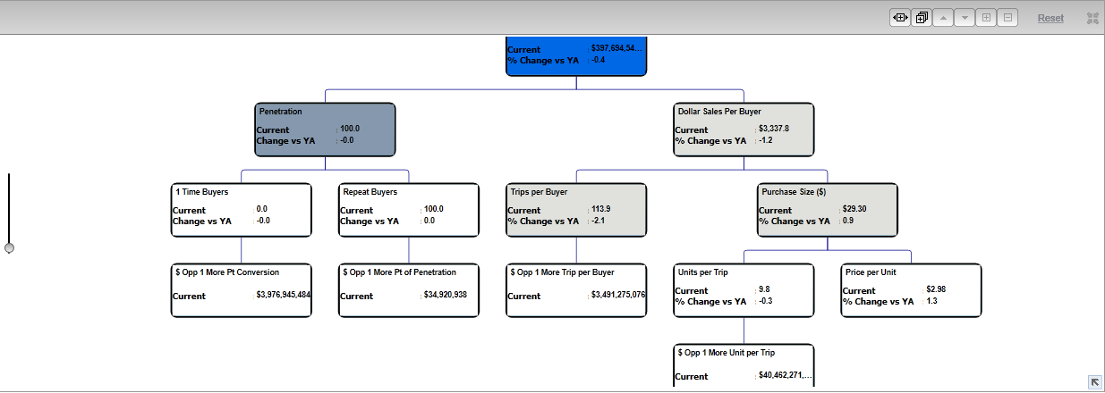Click the Reset link
The width and height of the screenshot is (1105, 393).
click(x=1050, y=18)
